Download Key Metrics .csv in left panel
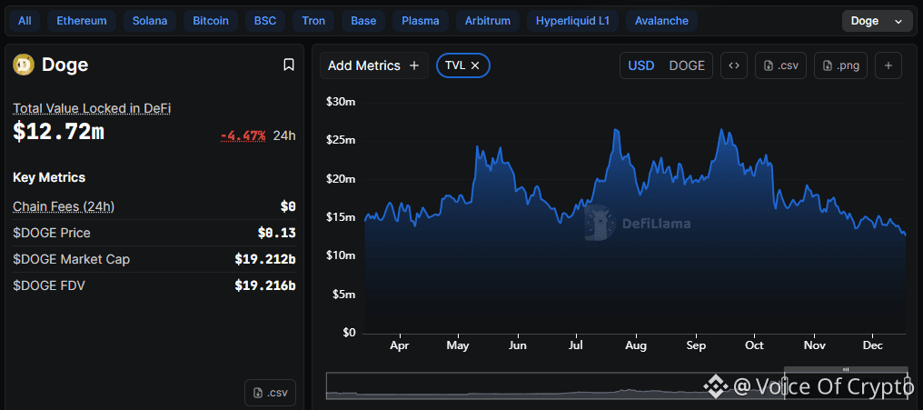Screen dimensions: 923x410 tap(271, 393)
